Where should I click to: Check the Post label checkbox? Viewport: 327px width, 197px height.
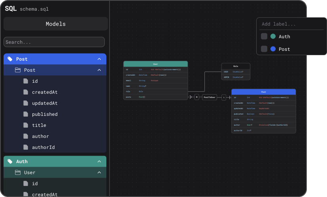coord(264,49)
